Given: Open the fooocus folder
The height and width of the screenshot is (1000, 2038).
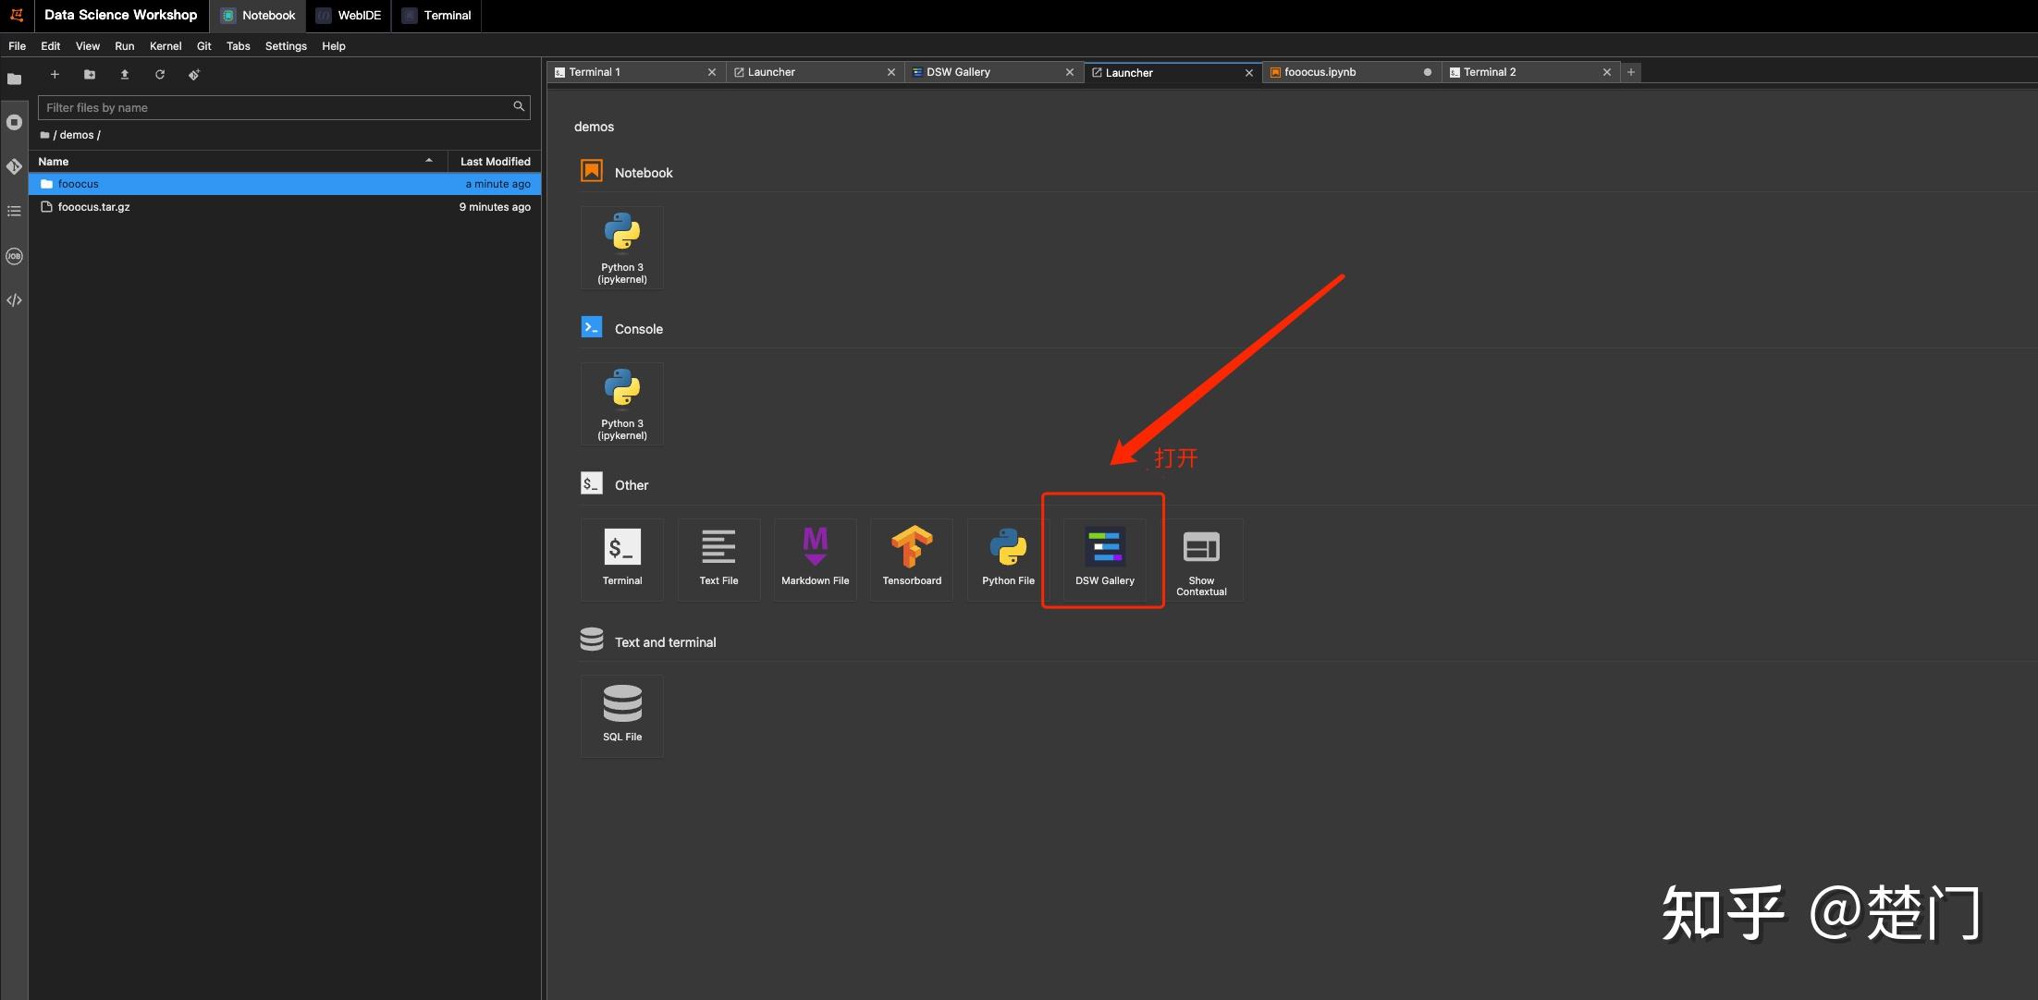Looking at the screenshot, I should [79, 184].
